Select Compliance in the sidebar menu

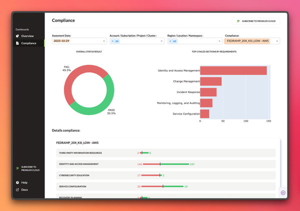tap(28, 43)
